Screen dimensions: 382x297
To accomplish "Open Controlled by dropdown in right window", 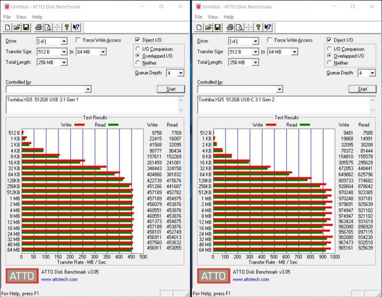I will [x=279, y=90].
